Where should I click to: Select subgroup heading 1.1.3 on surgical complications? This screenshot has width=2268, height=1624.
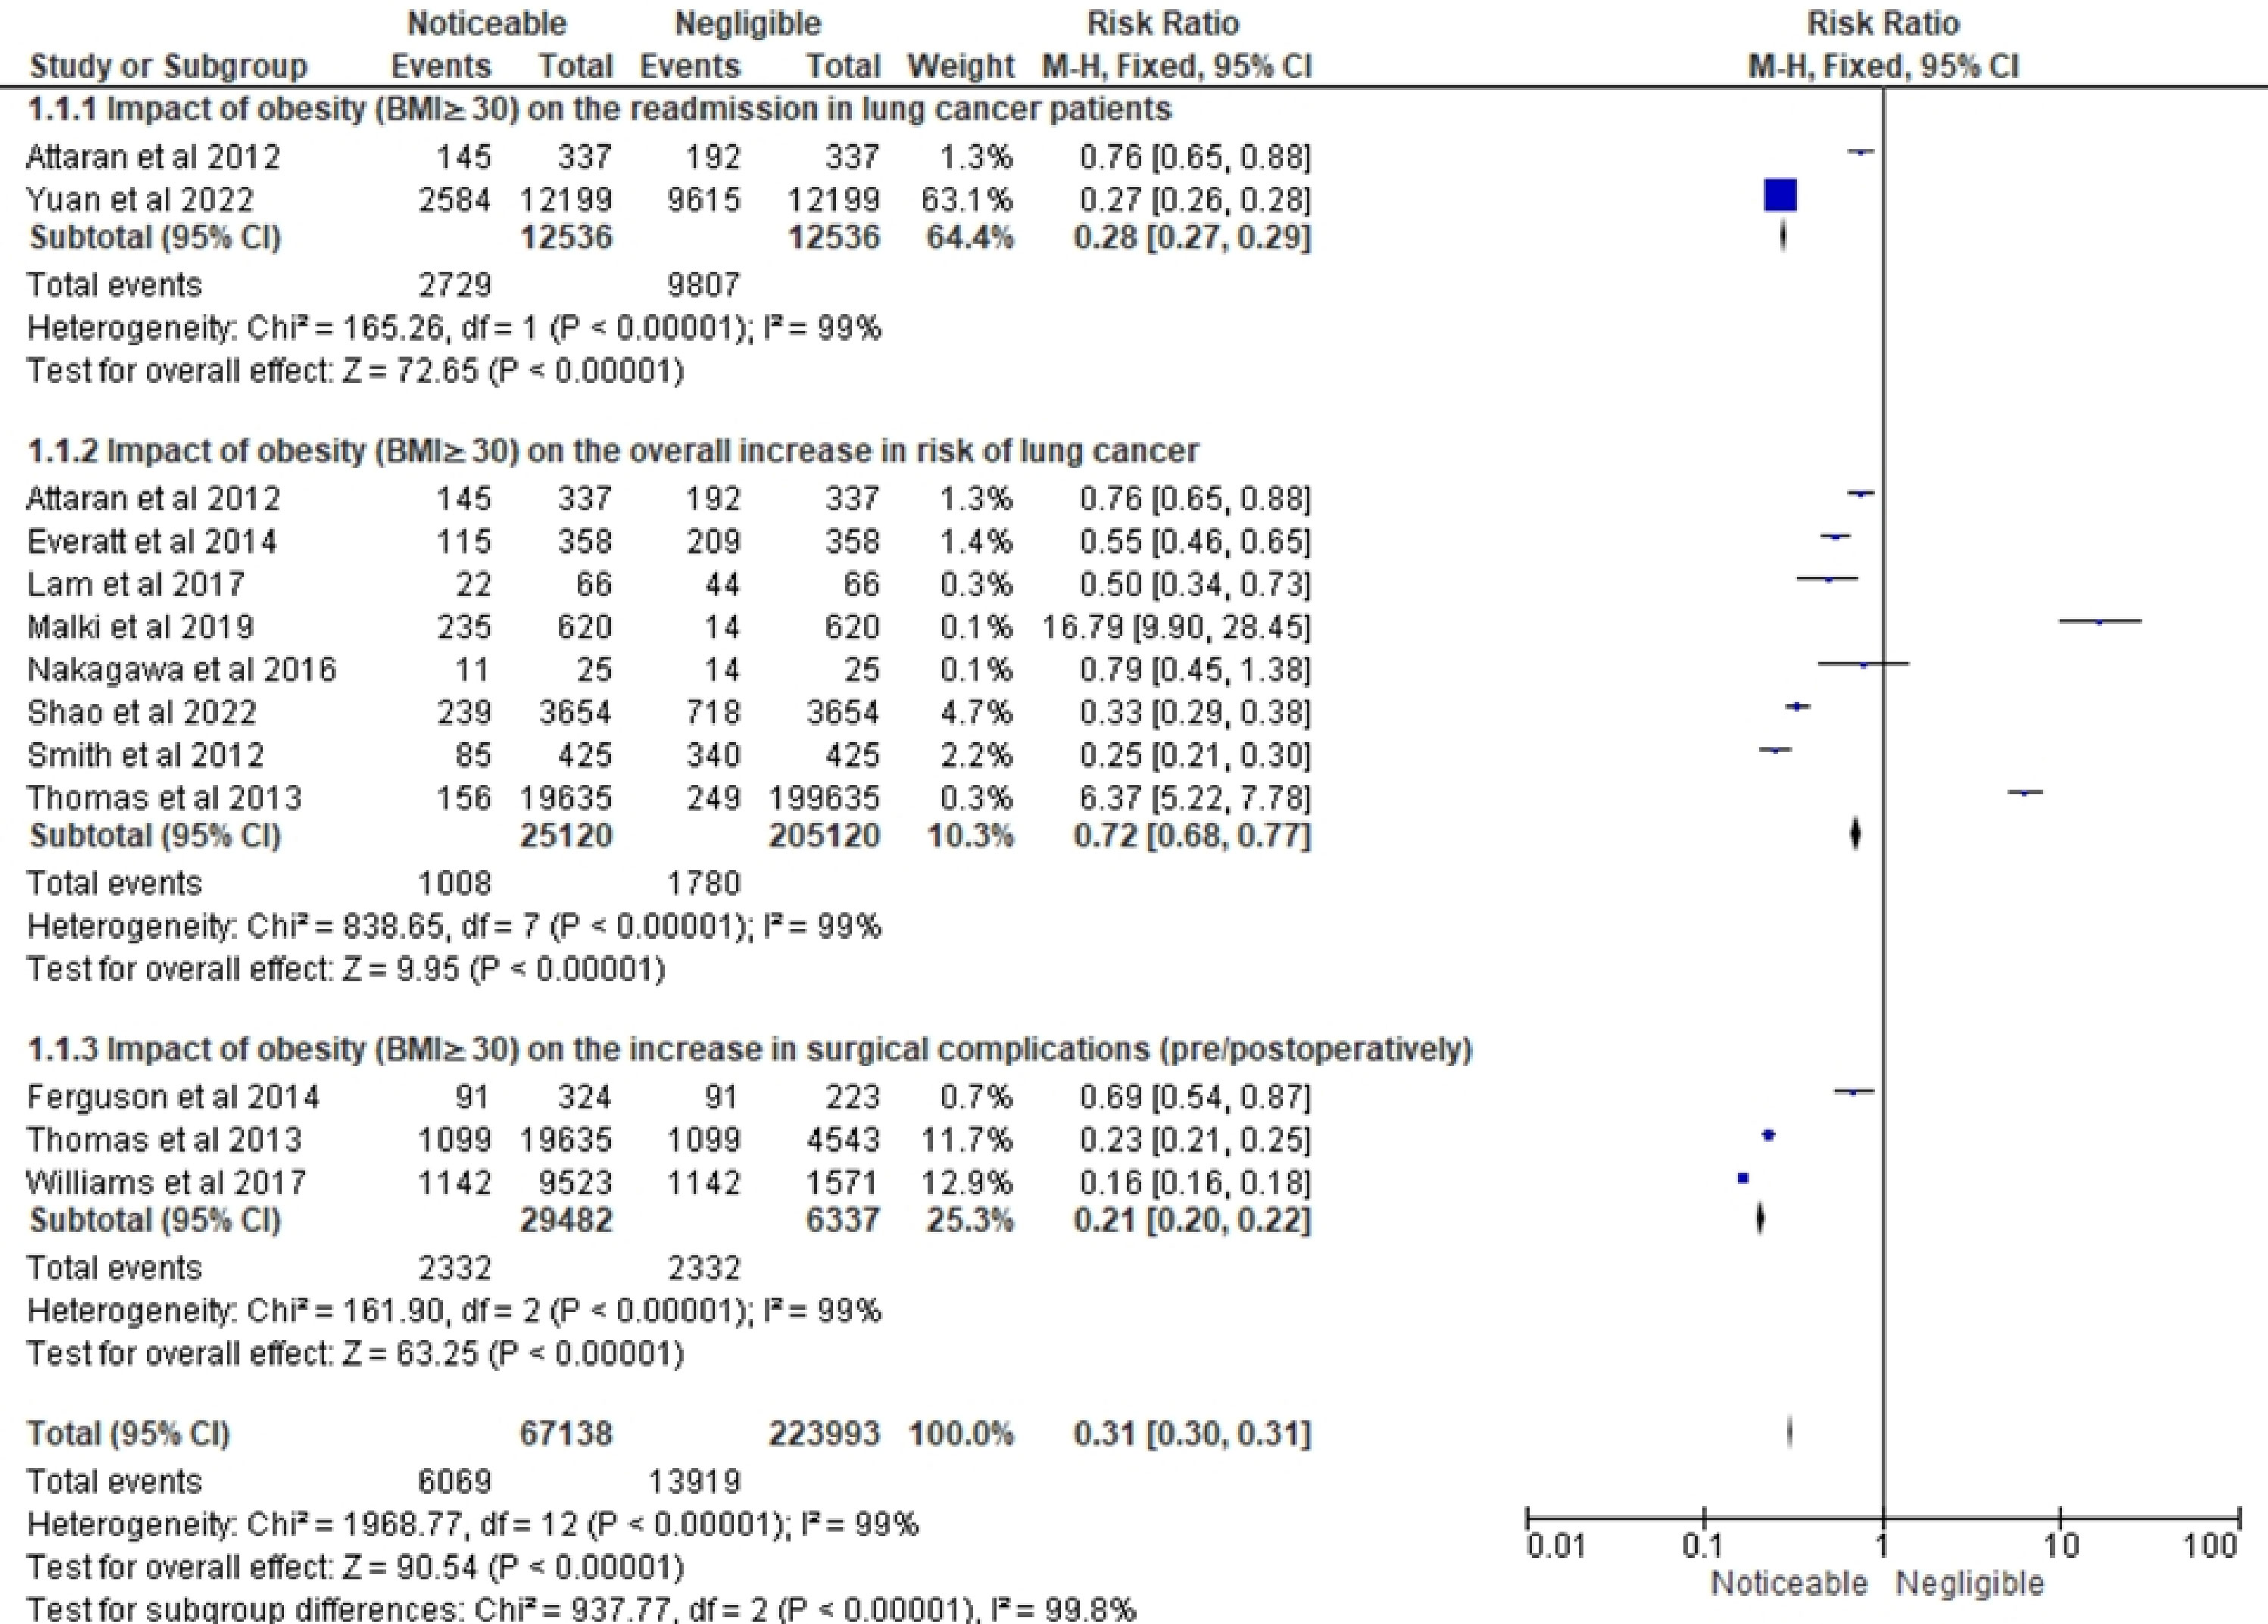[x=749, y=1049]
